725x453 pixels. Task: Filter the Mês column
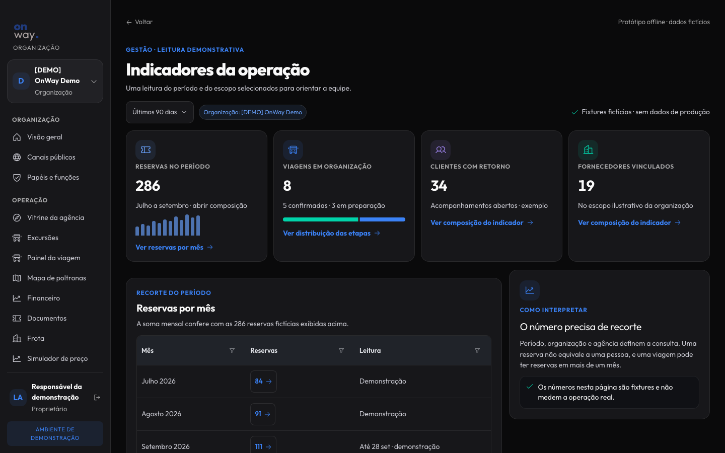[232, 350]
